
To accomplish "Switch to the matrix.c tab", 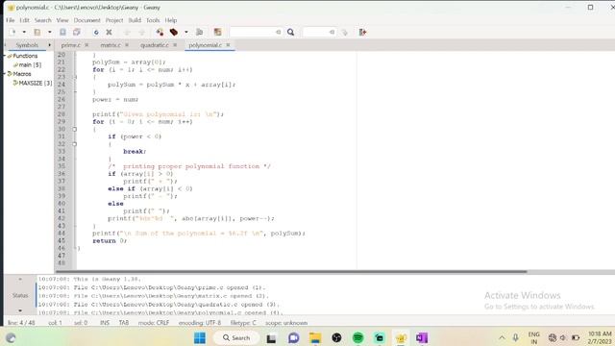I will coord(111,45).
